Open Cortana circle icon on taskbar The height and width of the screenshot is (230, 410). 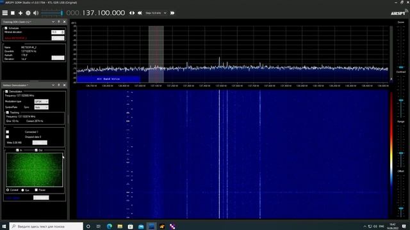(88, 226)
